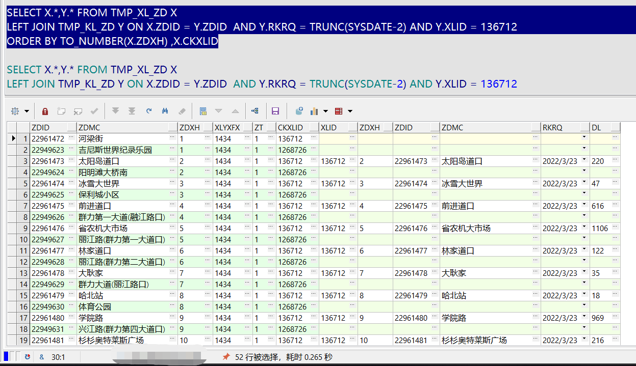Open dropdown arrow beside bar chart icon
This screenshot has height=366, width=636.
(x=325, y=111)
